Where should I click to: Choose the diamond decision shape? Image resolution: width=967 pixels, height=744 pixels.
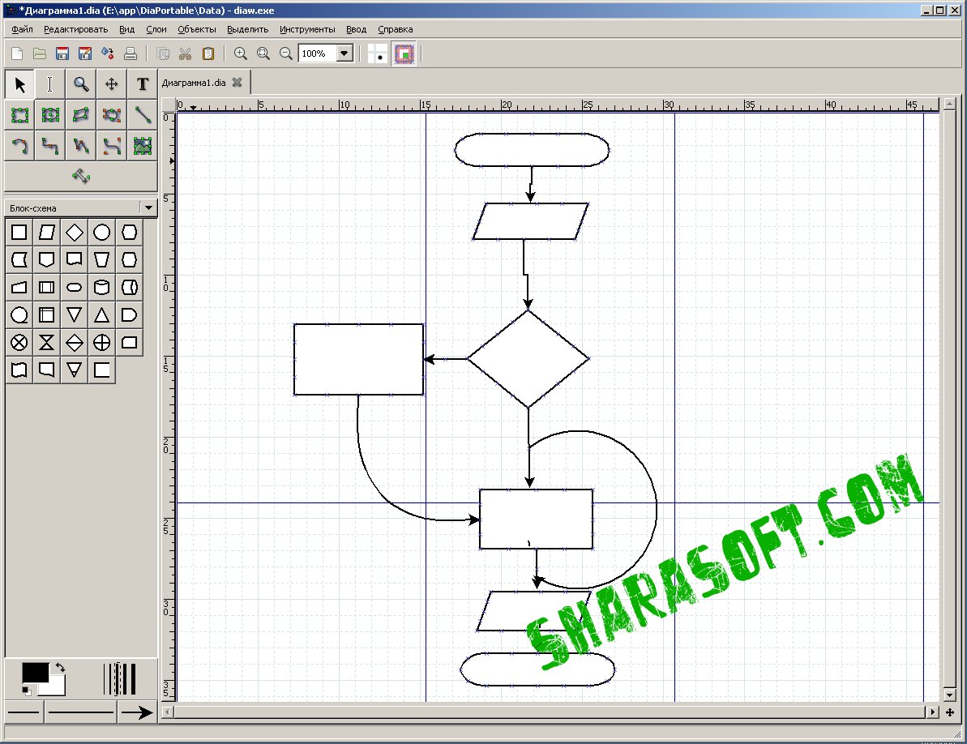click(74, 233)
